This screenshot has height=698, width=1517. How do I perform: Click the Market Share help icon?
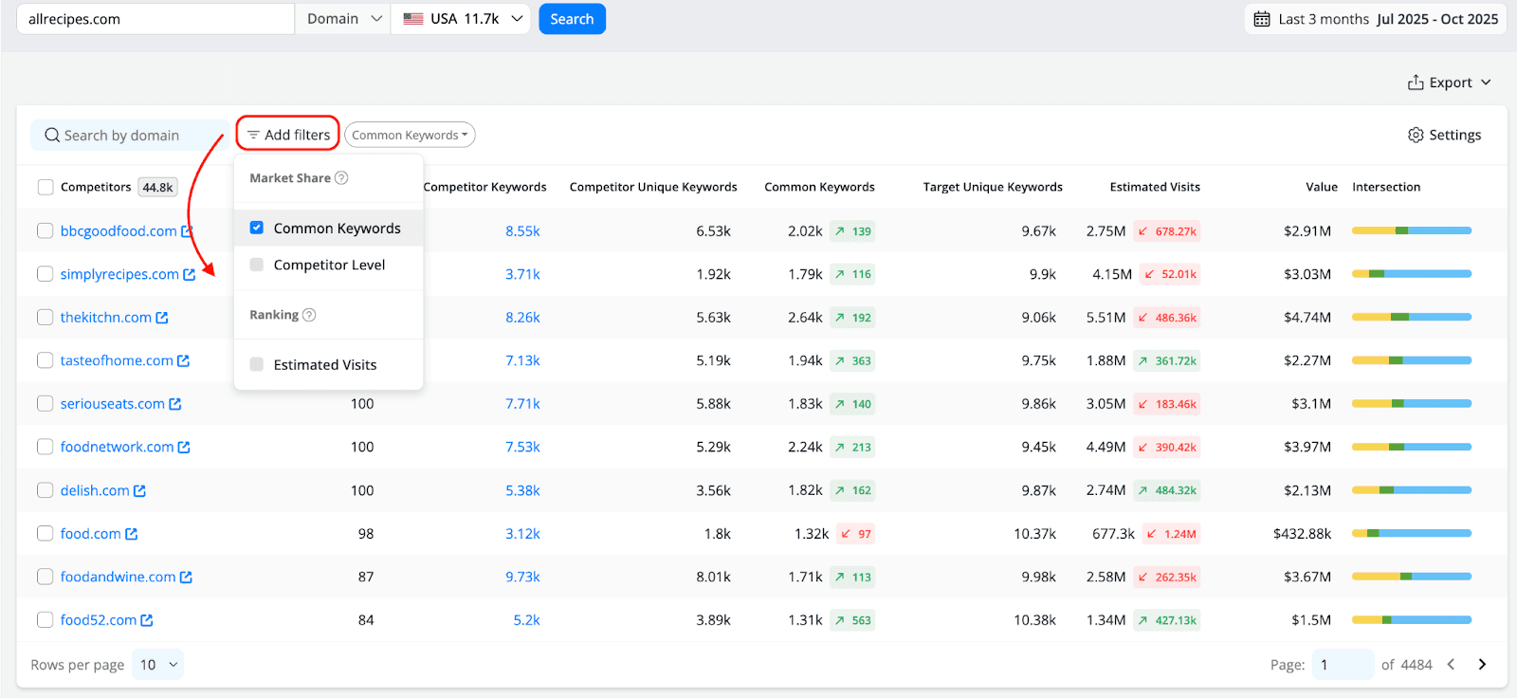341,177
